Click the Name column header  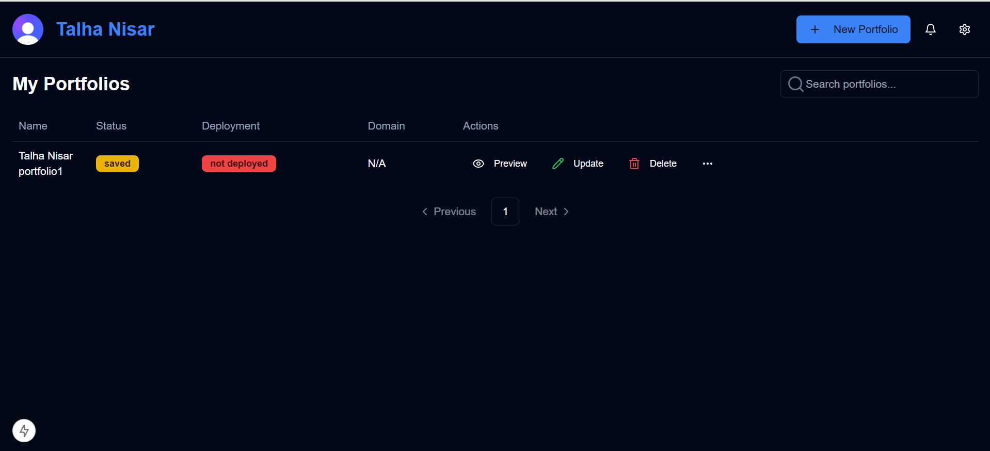coord(33,126)
